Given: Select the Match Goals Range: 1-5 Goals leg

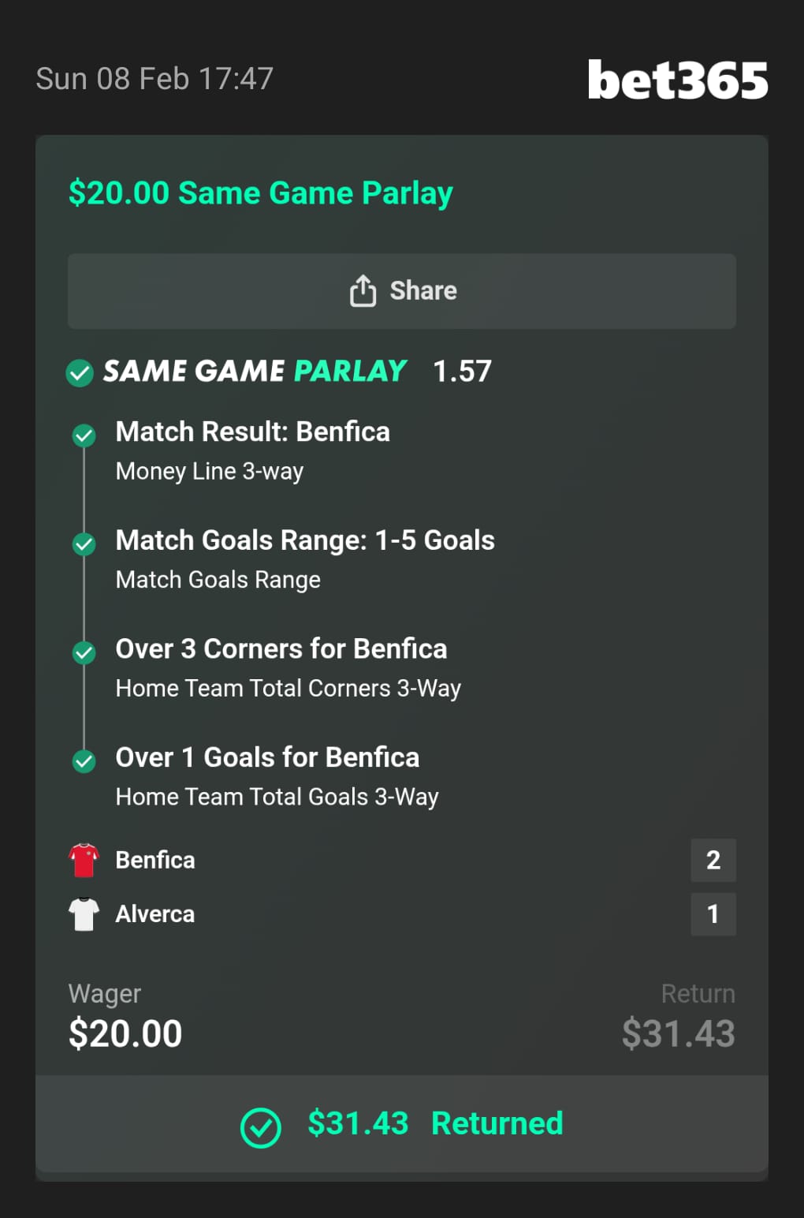Looking at the screenshot, I should coord(304,541).
